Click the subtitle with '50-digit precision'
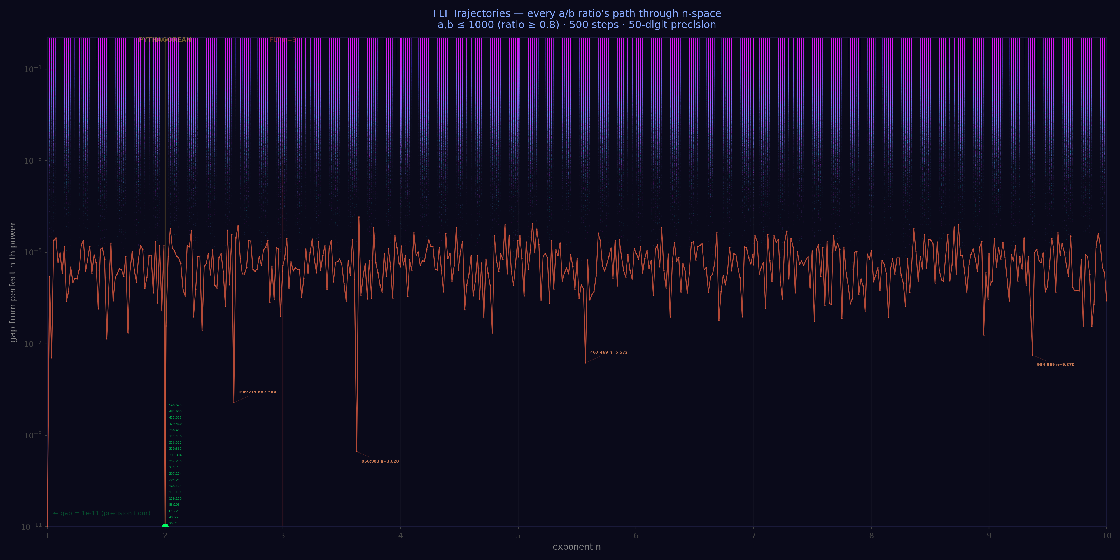 pyautogui.click(x=577, y=25)
